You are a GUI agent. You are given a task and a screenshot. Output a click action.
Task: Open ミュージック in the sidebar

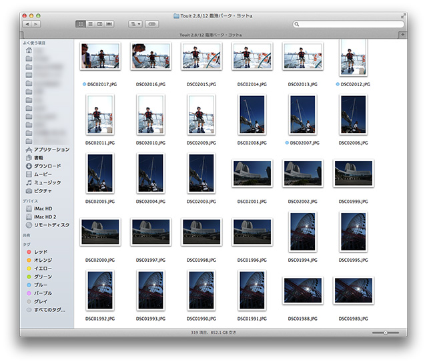(x=43, y=182)
